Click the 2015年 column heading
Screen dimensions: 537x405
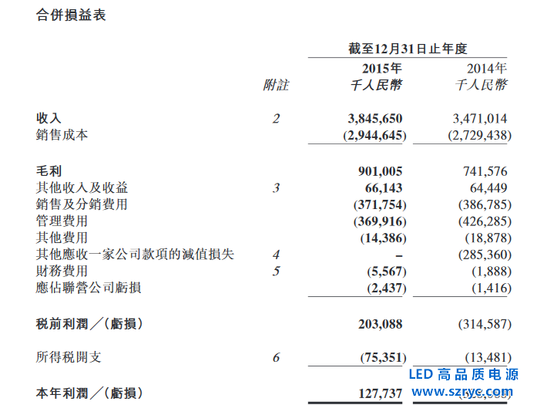[x=382, y=68]
